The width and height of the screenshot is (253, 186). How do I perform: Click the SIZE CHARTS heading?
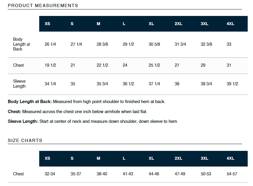(25, 140)
